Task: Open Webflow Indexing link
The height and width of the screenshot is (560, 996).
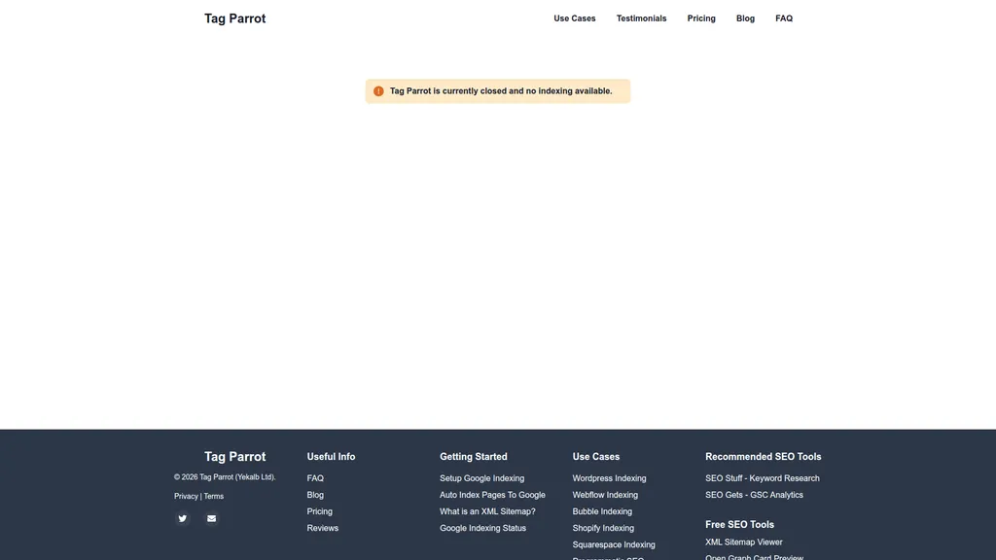Action: [605, 495]
